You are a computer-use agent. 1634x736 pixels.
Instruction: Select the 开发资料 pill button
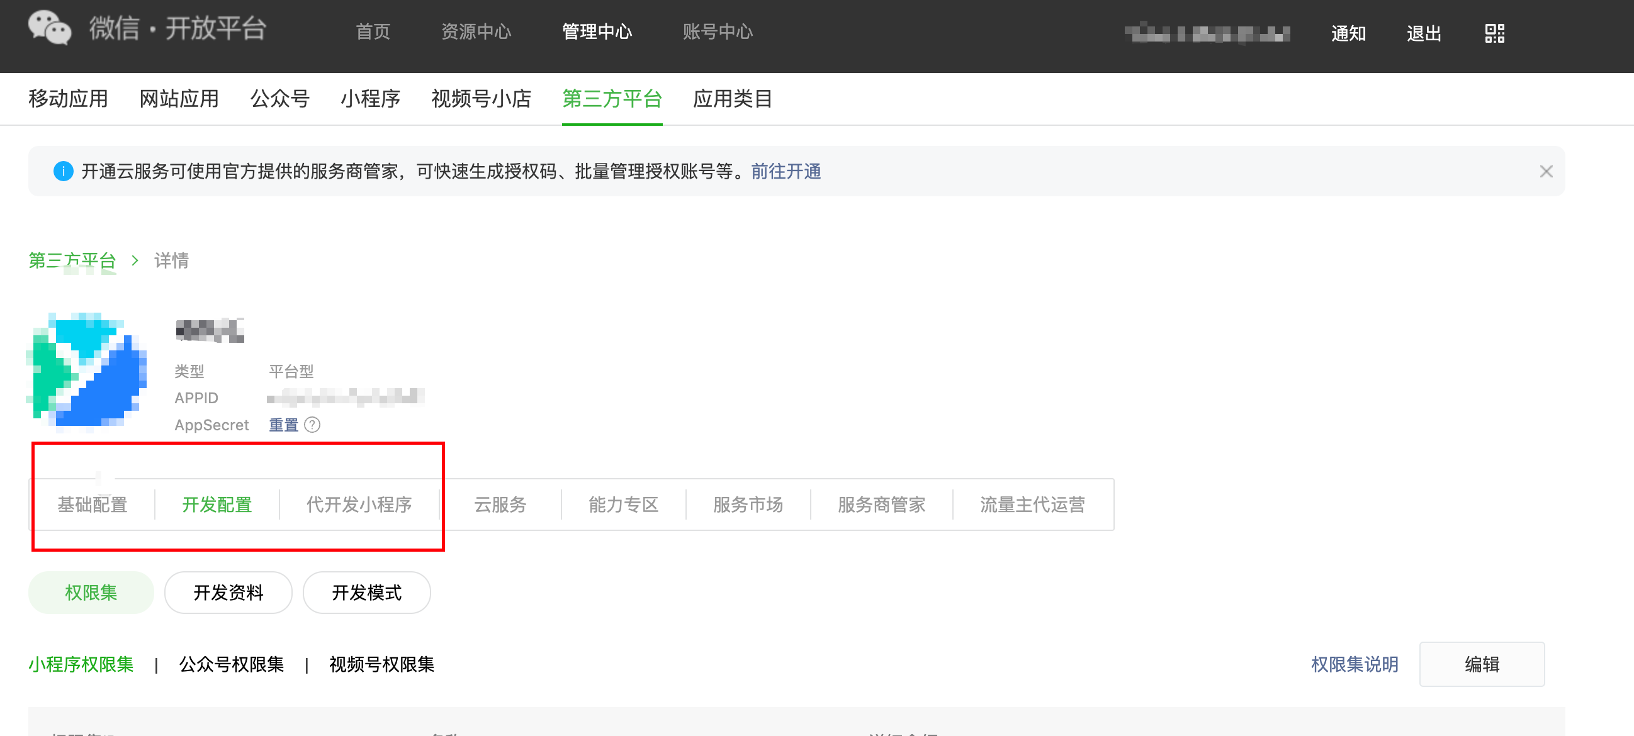pos(228,593)
